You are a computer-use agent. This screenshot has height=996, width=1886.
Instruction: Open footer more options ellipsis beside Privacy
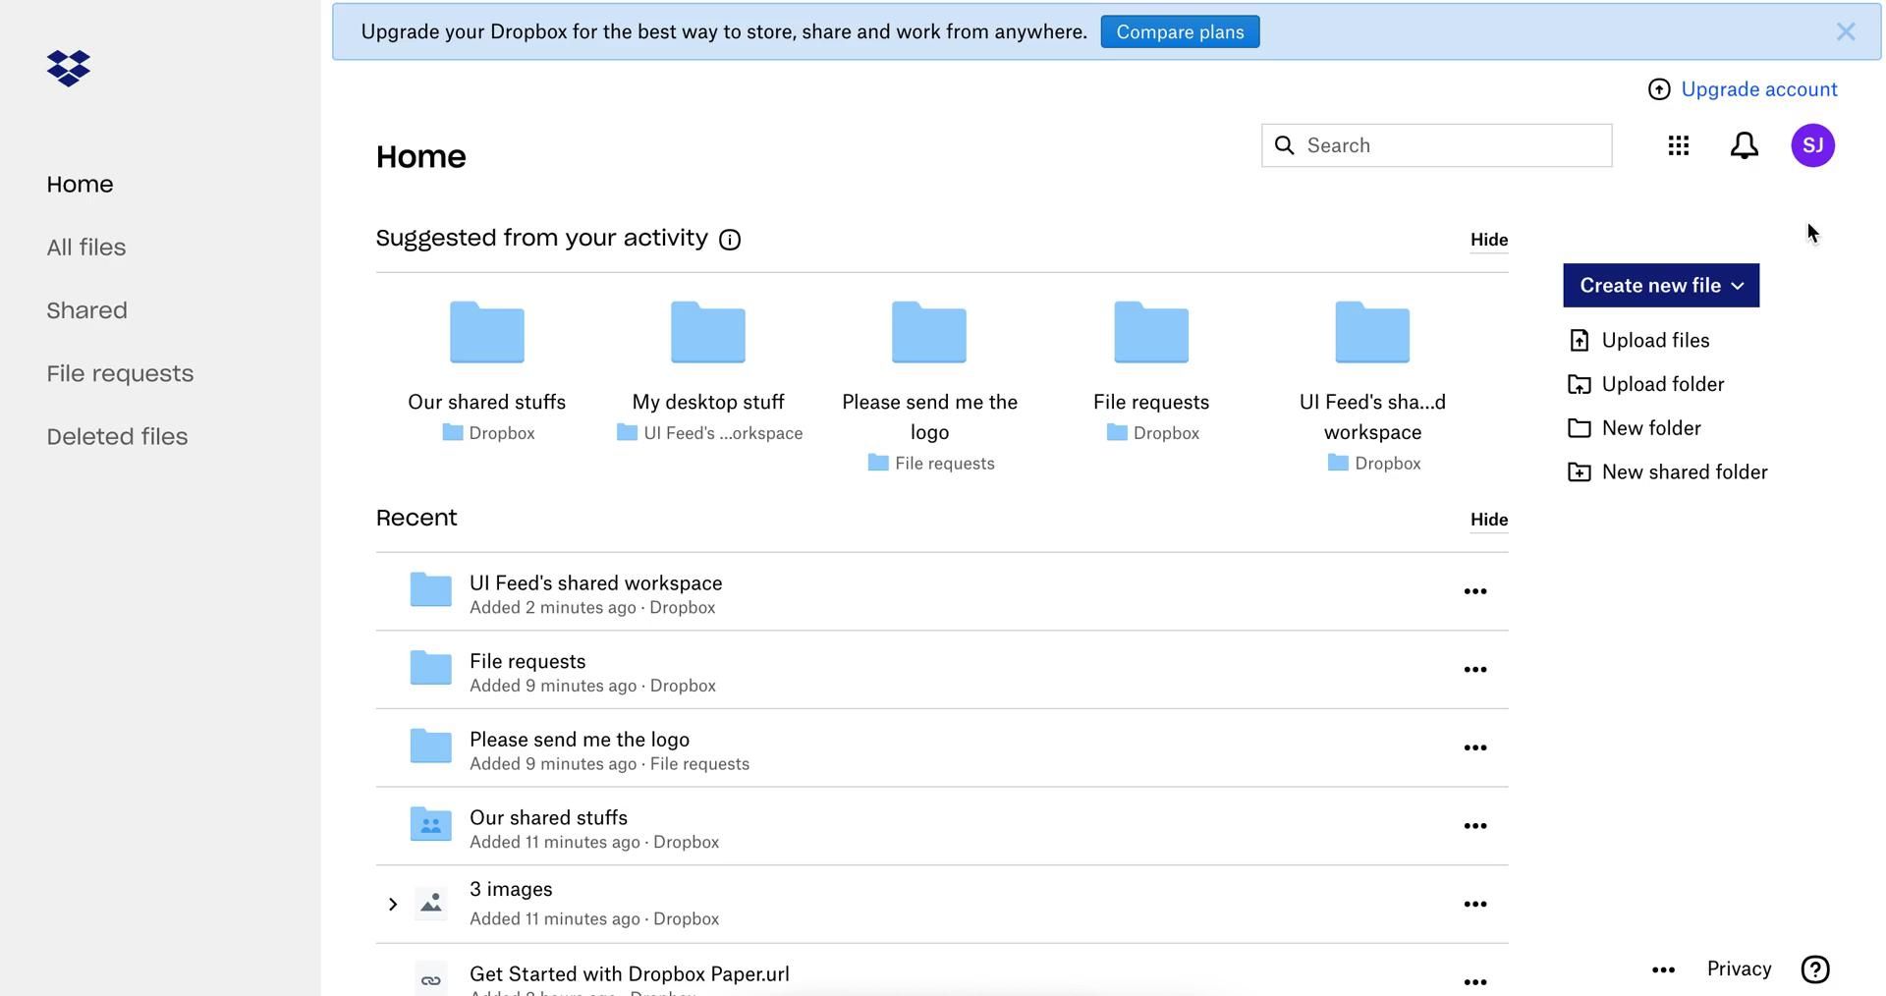pos(1662,969)
